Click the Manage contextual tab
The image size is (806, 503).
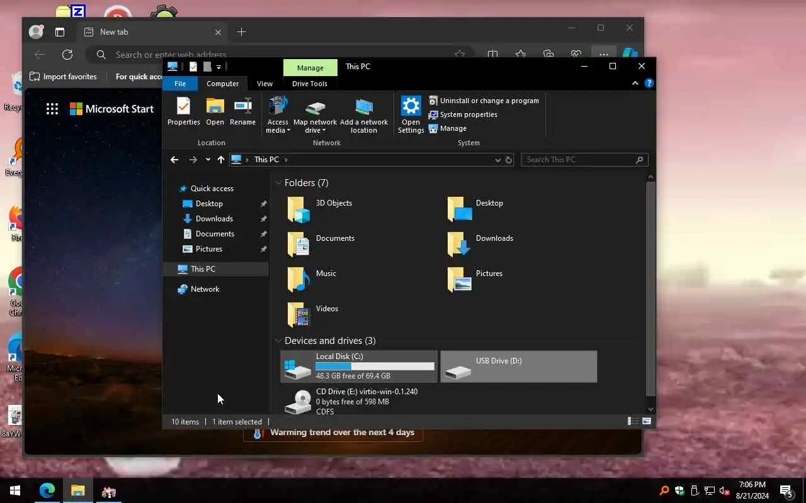pyautogui.click(x=310, y=67)
